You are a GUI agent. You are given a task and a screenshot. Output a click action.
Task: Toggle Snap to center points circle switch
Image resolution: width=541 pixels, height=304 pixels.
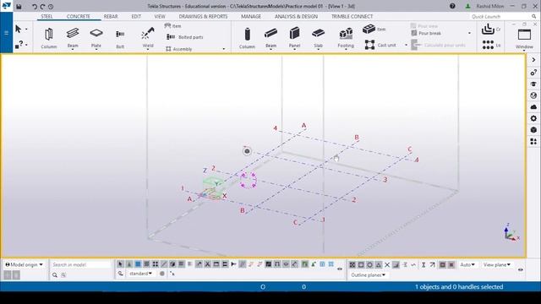point(369,264)
